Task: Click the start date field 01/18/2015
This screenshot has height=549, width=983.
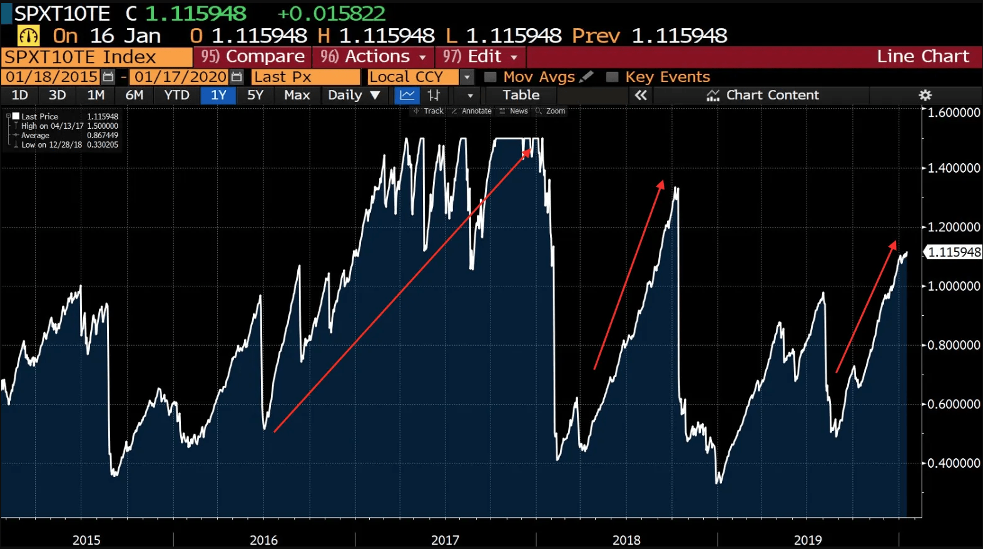Action: [x=51, y=77]
